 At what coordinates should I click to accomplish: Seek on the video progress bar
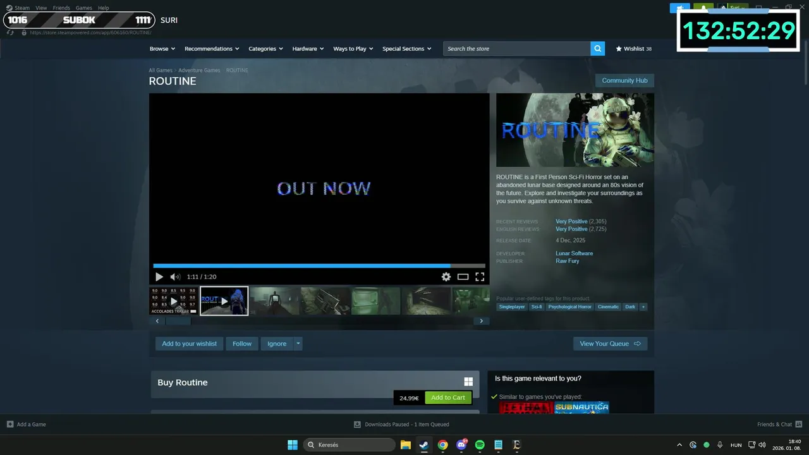click(x=319, y=266)
